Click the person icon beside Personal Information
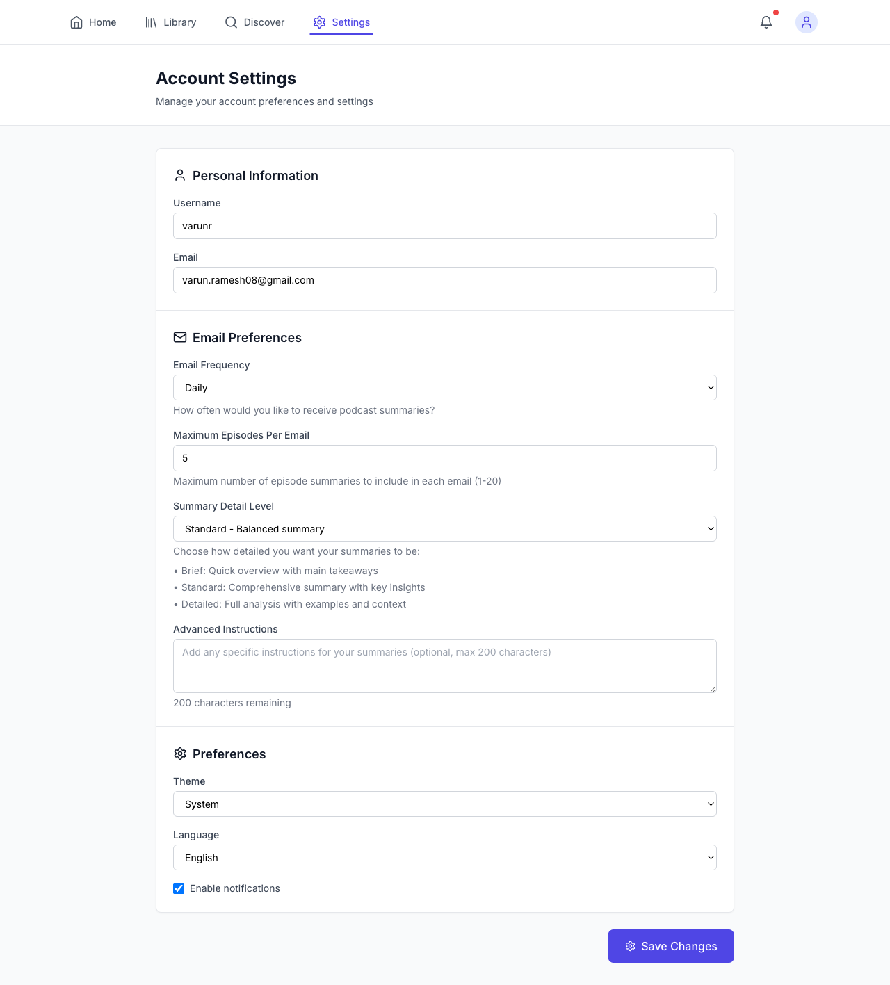This screenshot has width=890, height=985. coord(180,175)
